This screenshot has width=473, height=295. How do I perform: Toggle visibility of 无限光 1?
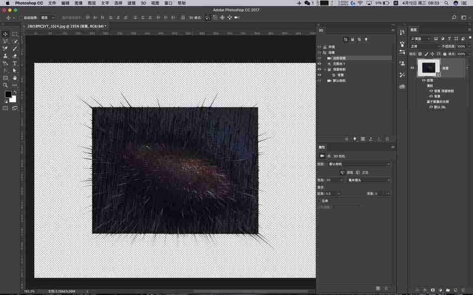[320, 64]
